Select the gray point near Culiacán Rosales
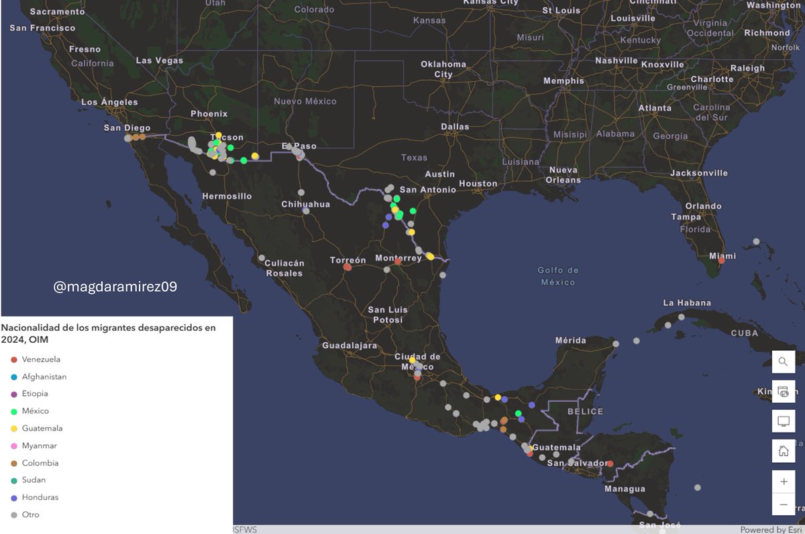This screenshot has height=534, width=805. 262,258
